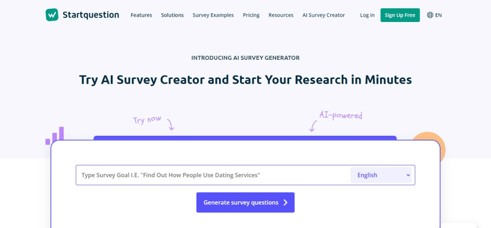Go to Survey Examples page
The width and height of the screenshot is (491, 228).
(x=213, y=15)
